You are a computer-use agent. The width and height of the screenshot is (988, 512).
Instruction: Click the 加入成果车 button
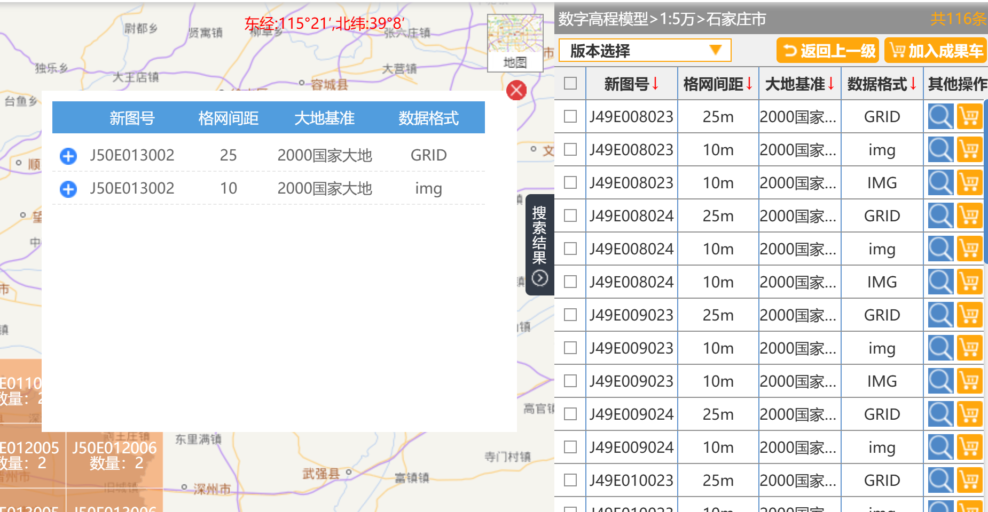(x=936, y=51)
